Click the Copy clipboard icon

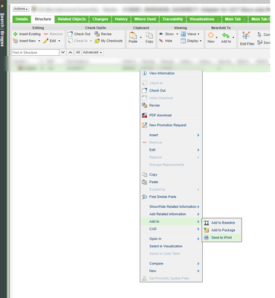pyautogui.click(x=149, y=36)
